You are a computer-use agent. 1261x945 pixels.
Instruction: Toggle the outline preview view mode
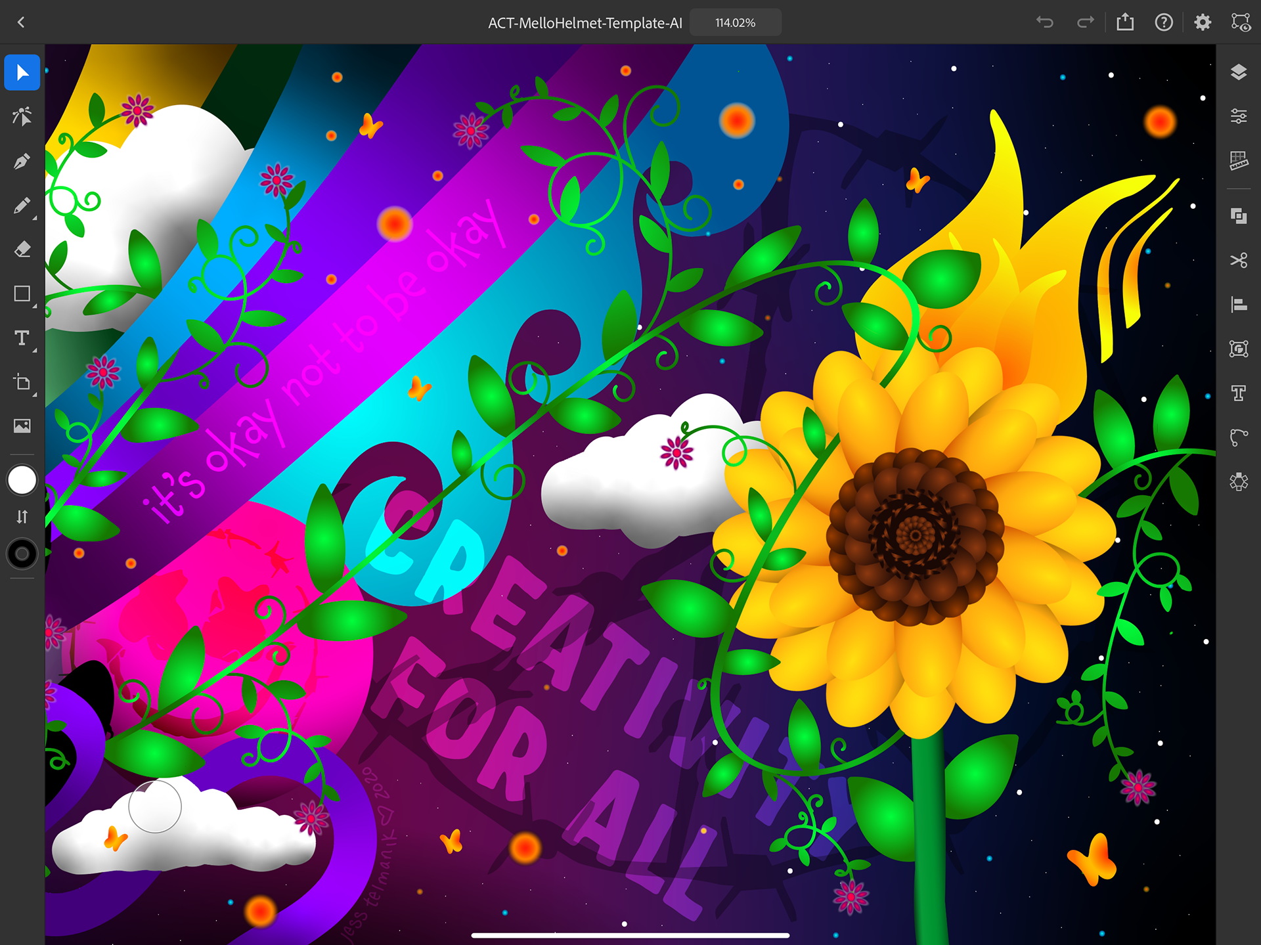click(x=1241, y=22)
